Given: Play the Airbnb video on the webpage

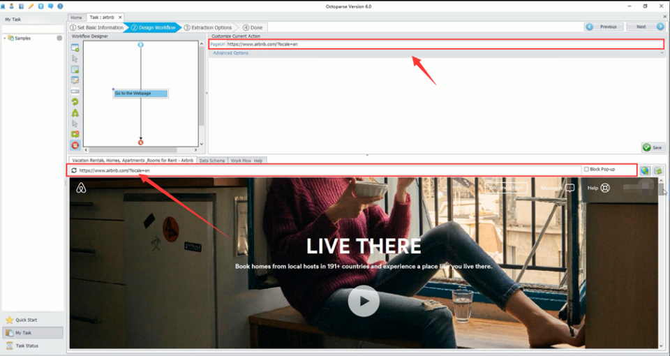Looking at the screenshot, I should 364,302.
